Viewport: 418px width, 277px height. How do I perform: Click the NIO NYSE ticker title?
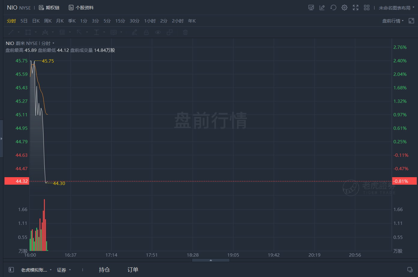point(19,7)
